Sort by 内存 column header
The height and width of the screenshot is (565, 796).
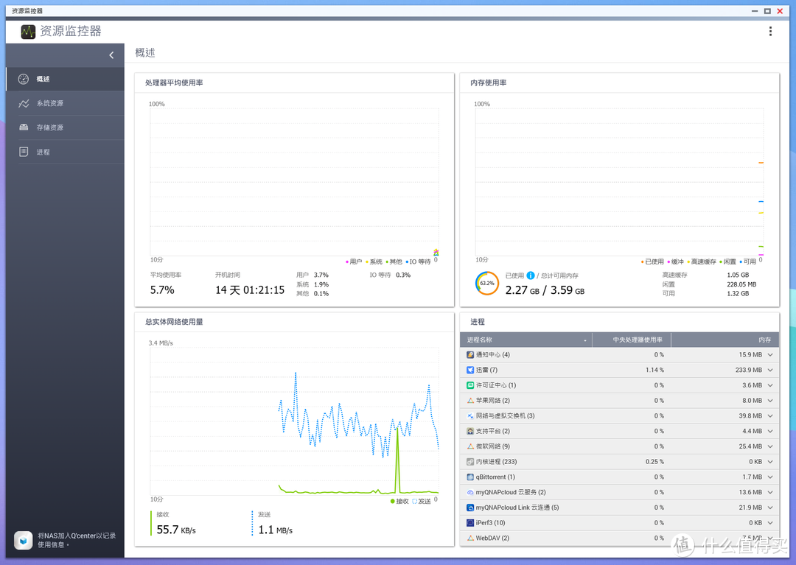click(x=725, y=340)
